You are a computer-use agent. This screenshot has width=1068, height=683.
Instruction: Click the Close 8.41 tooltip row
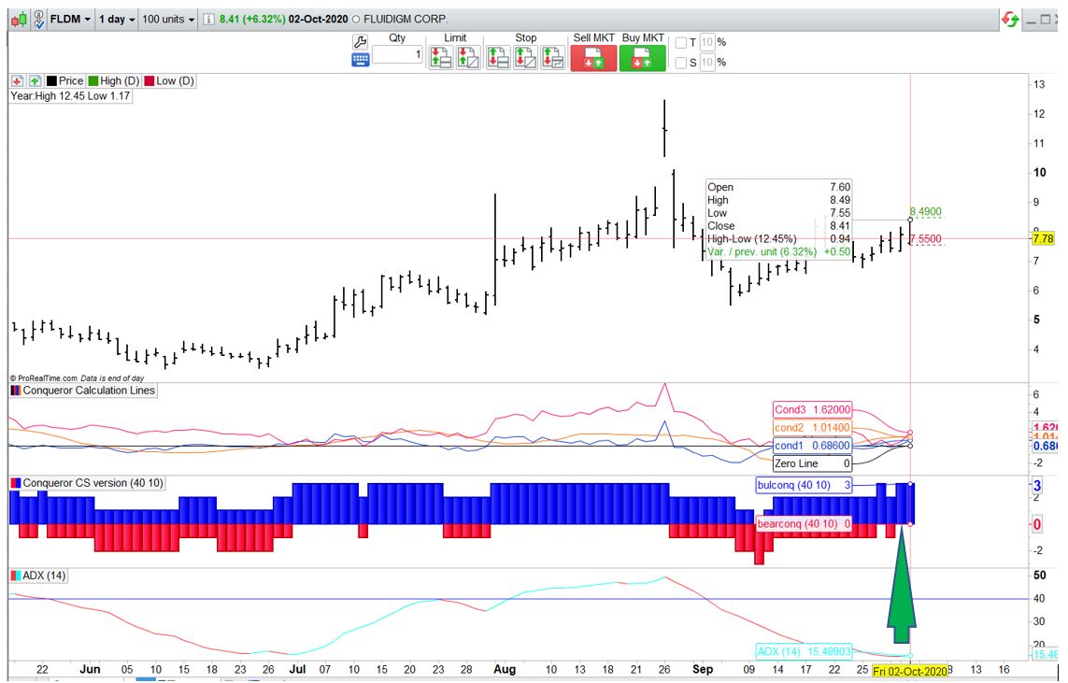click(x=778, y=226)
